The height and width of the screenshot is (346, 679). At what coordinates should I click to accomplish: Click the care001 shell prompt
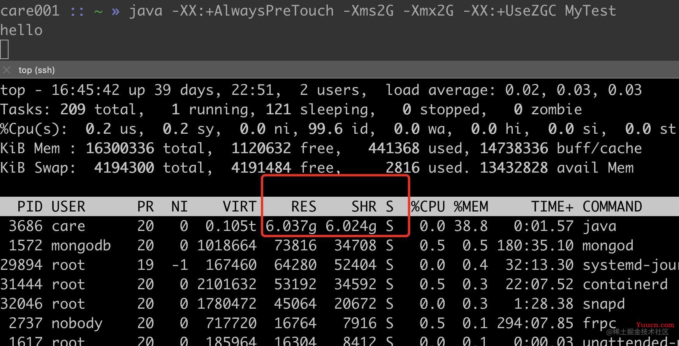click(x=30, y=10)
